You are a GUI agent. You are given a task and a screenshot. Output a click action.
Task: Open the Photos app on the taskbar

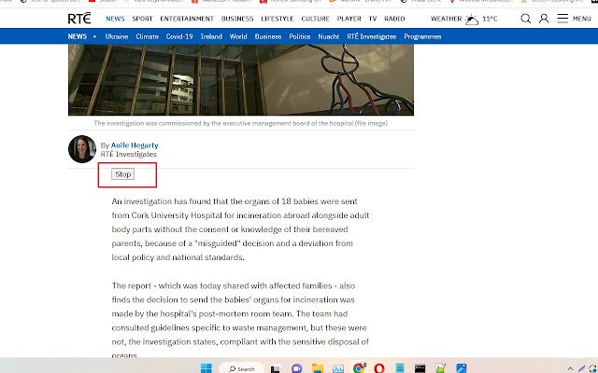pyautogui.click(x=461, y=368)
